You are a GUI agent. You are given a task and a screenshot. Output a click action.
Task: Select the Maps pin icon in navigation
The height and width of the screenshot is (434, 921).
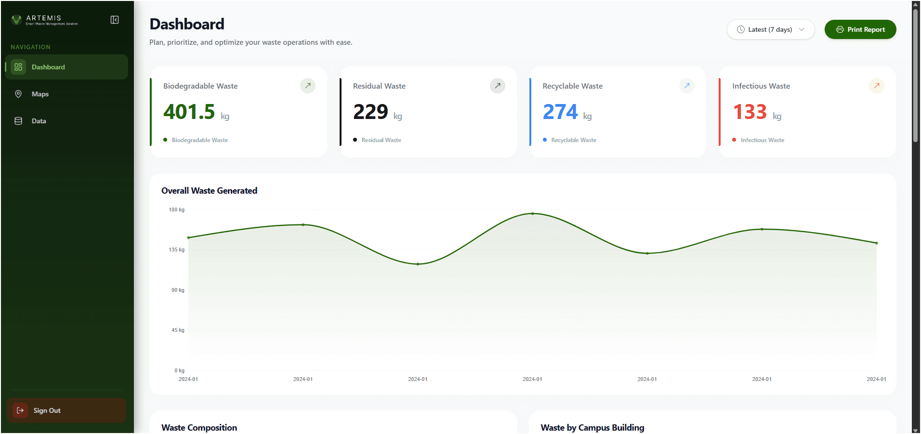pyautogui.click(x=18, y=94)
